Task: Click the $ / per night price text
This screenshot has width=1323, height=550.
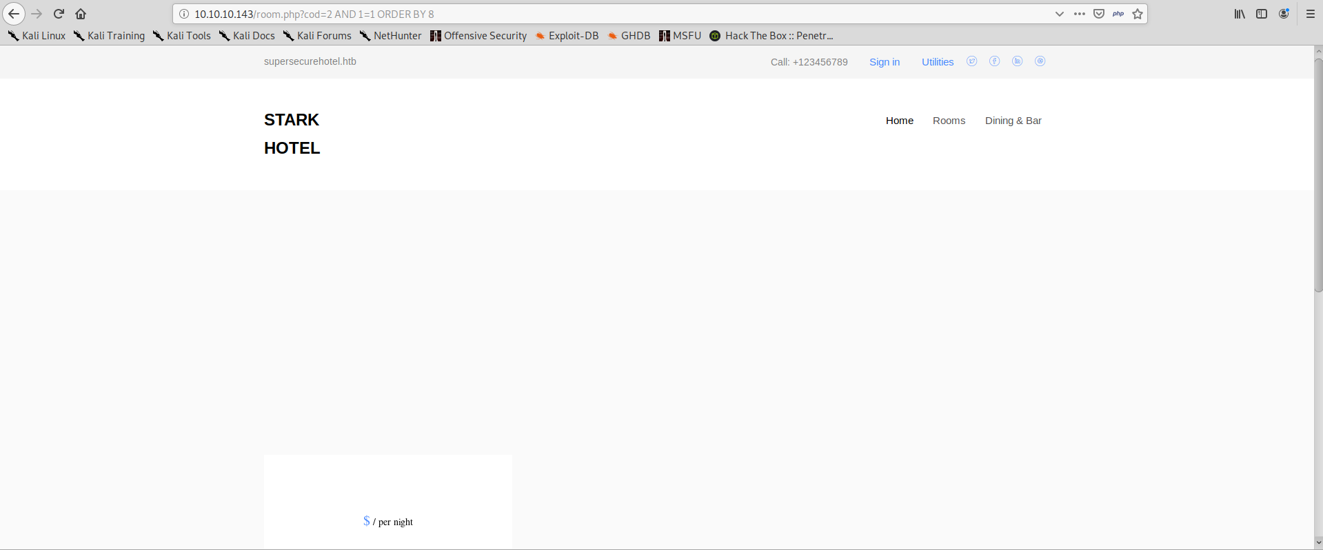Action: [388, 522]
